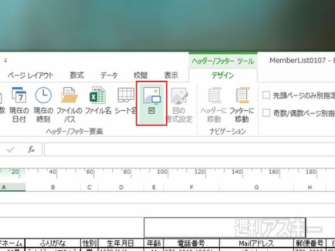This screenshot has height=251, width=335.
Task: Click the 年齢 table header cell
Action: point(154,243)
